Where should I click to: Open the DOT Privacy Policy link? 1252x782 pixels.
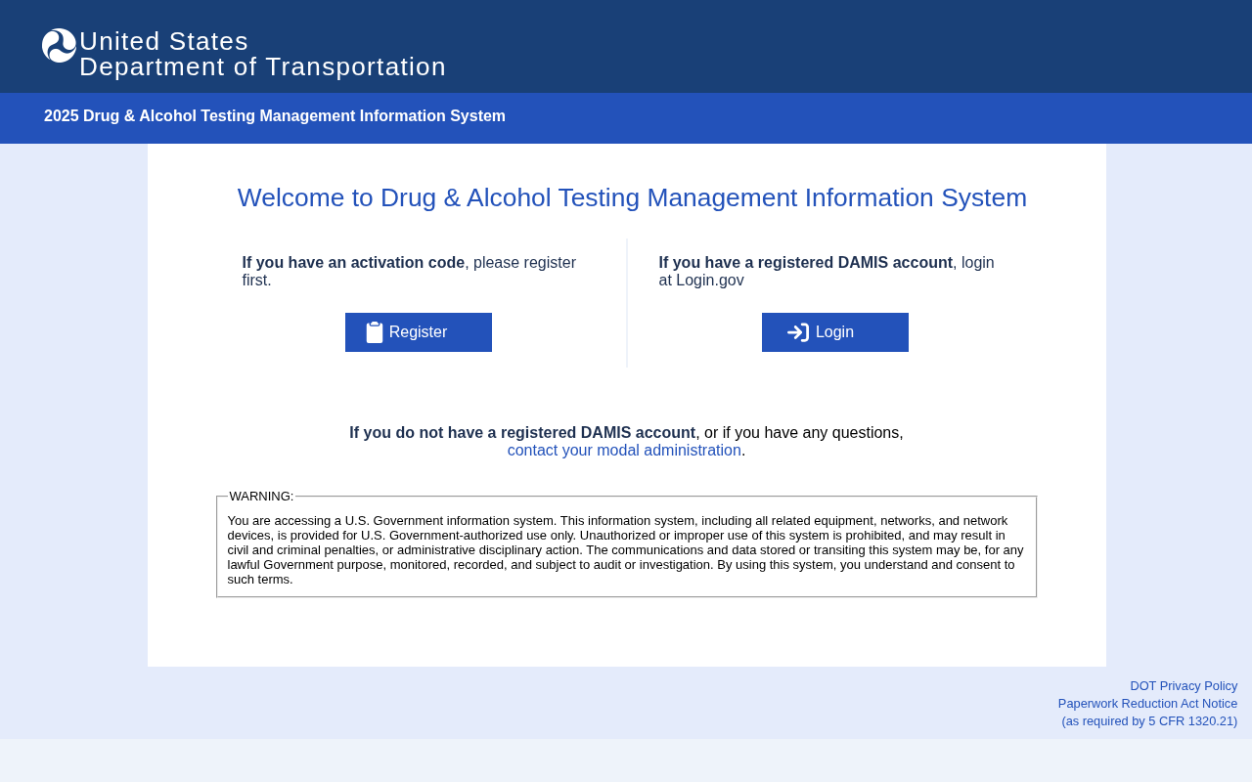(1184, 686)
